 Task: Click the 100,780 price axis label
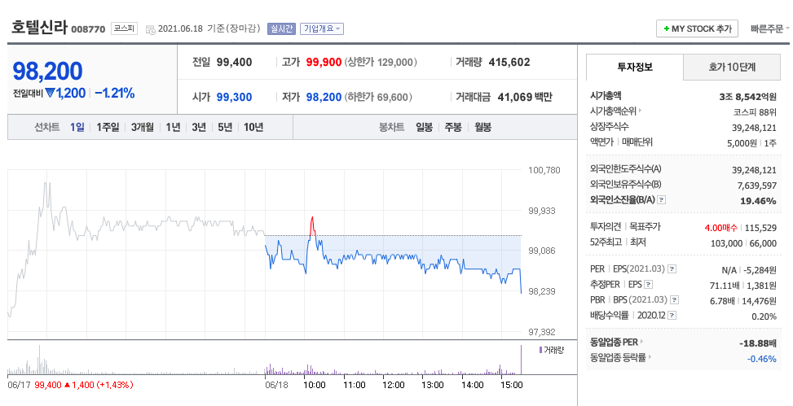point(544,170)
